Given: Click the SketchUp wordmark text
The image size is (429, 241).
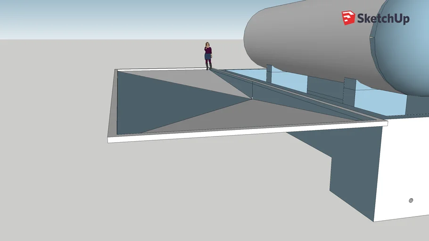Looking at the screenshot, I should [x=383, y=19].
